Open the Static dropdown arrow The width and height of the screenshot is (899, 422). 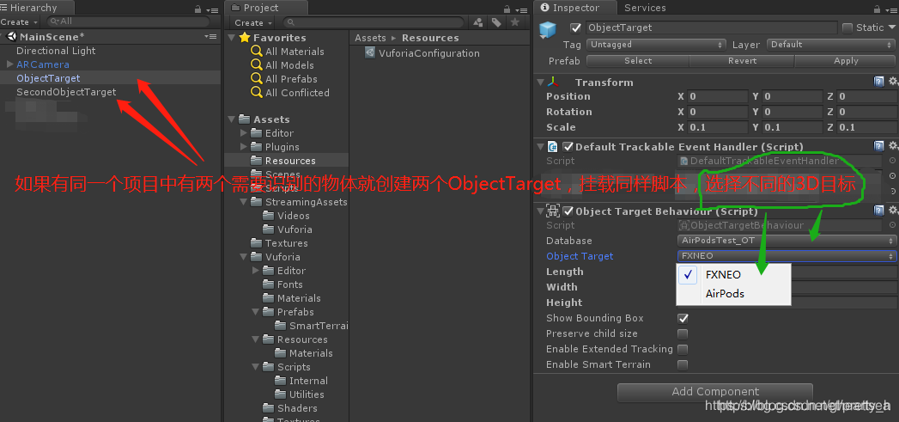point(891,28)
